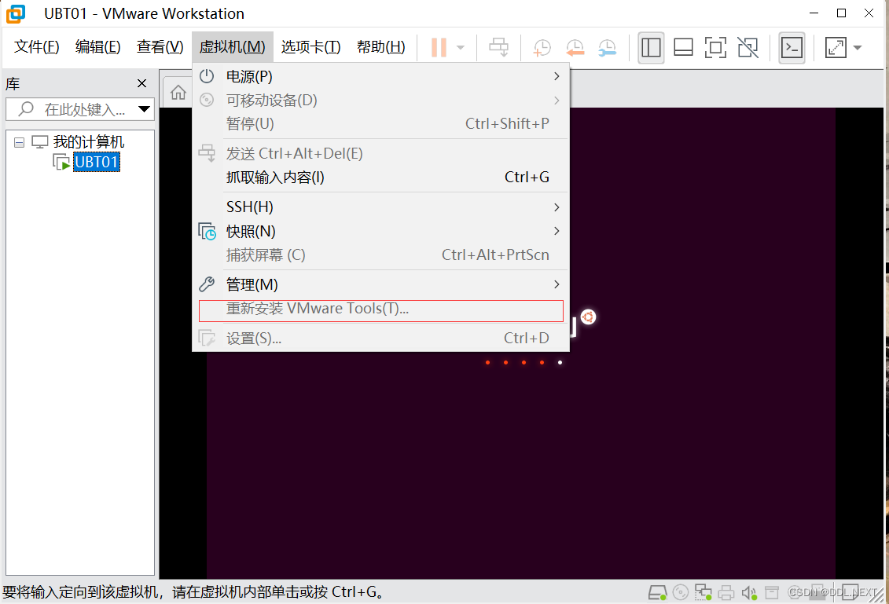Image resolution: width=889 pixels, height=604 pixels.
Task: Open the 选项卡(T) menu
Action: coord(310,46)
